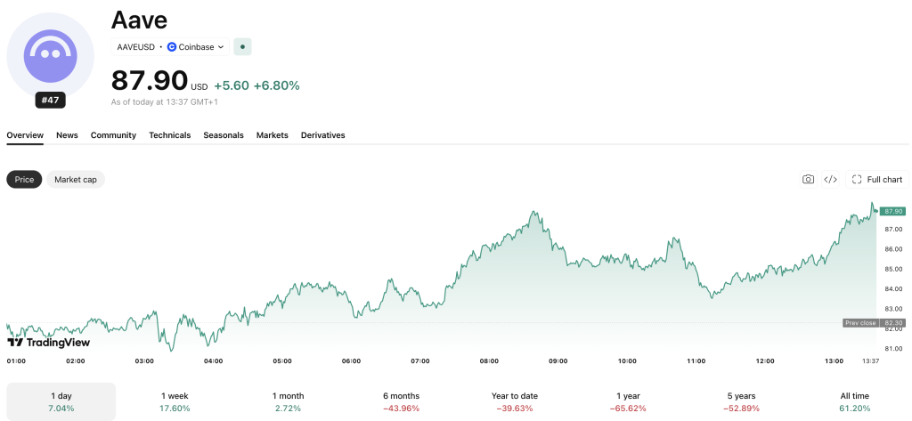Click the 85.00 price axis label
Viewport: 912px width, 421px height.
(892, 269)
